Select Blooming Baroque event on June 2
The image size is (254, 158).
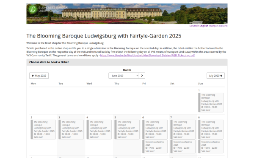coord(43,129)
